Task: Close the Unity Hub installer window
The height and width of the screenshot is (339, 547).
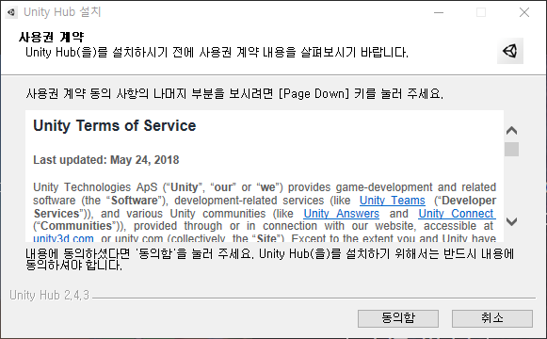Action: [x=524, y=12]
